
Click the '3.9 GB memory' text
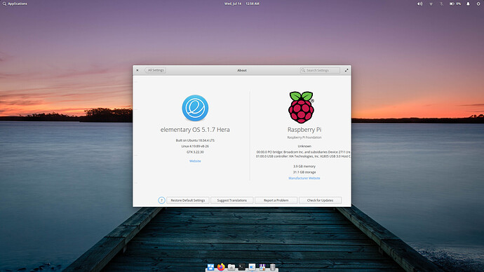(304, 166)
